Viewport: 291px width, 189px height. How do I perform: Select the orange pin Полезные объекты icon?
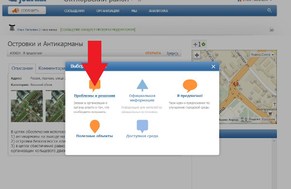(95, 126)
